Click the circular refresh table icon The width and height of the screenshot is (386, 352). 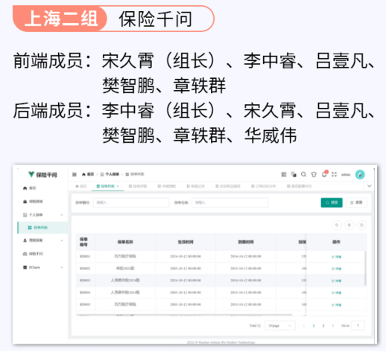click(337, 225)
